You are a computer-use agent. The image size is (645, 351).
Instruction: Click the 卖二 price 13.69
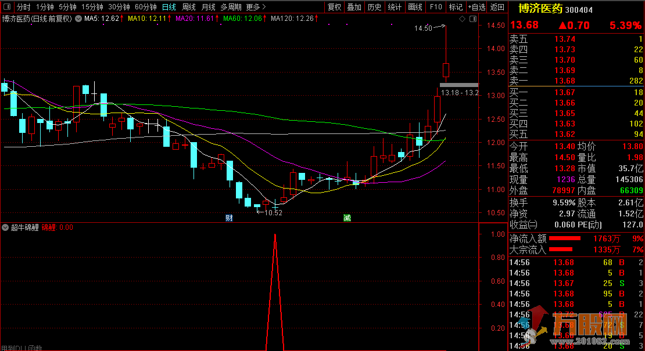click(565, 70)
